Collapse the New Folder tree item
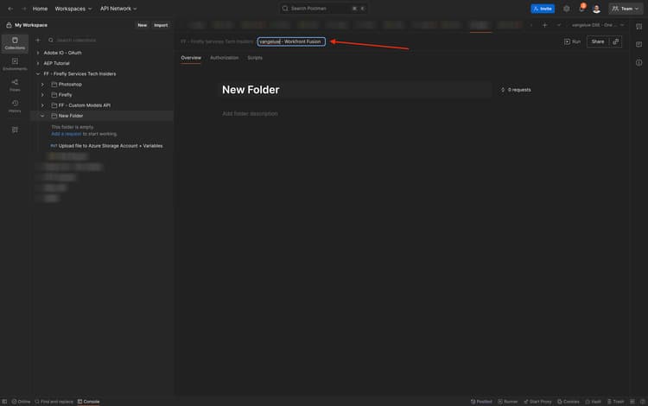 tap(42, 116)
